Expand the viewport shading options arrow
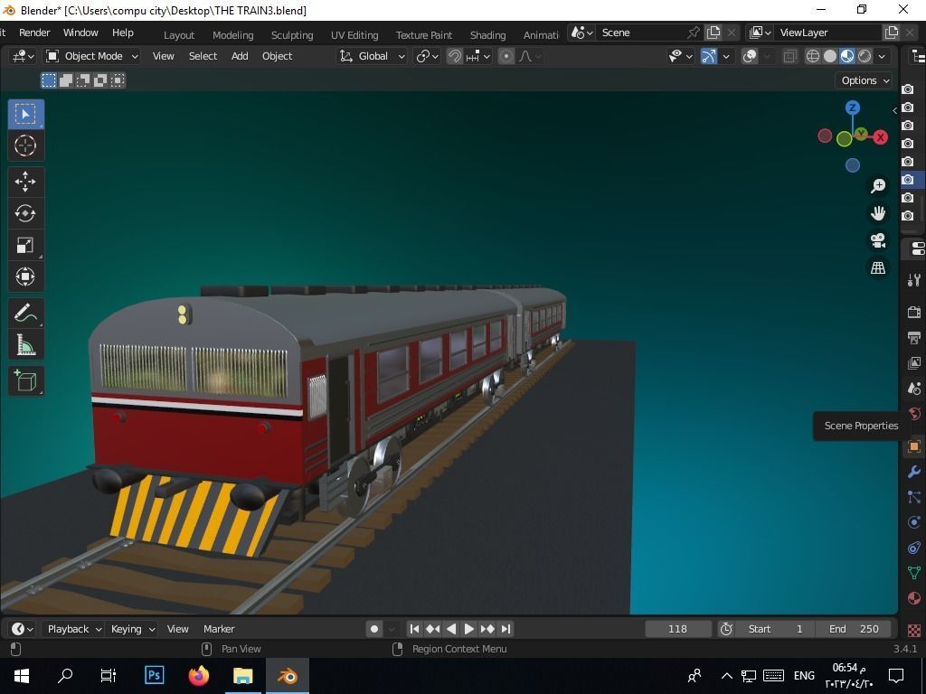This screenshot has height=694, width=926. click(x=882, y=56)
